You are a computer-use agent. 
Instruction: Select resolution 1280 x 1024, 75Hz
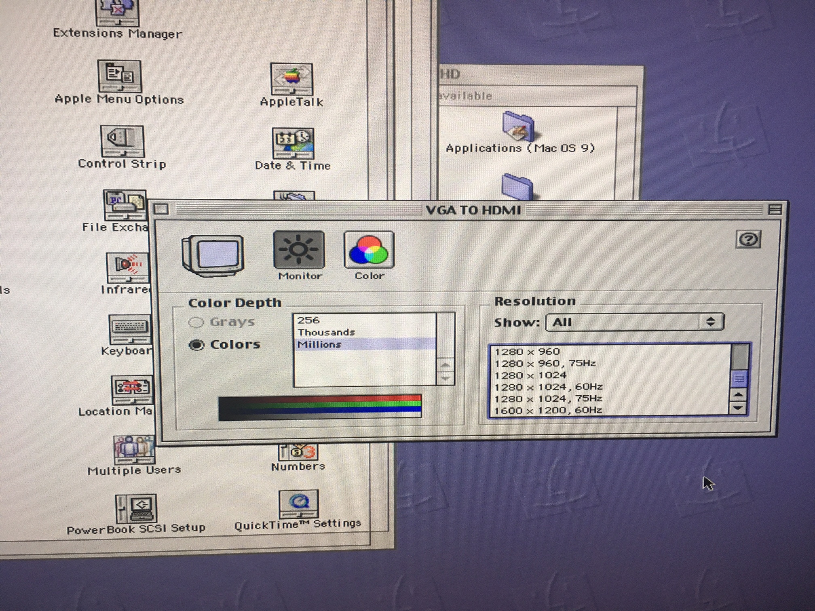pyautogui.click(x=610, y=398)
